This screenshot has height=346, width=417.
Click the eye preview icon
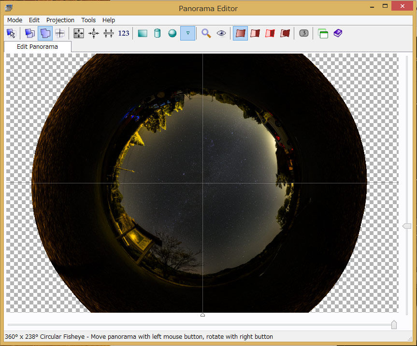pos(221,33)
